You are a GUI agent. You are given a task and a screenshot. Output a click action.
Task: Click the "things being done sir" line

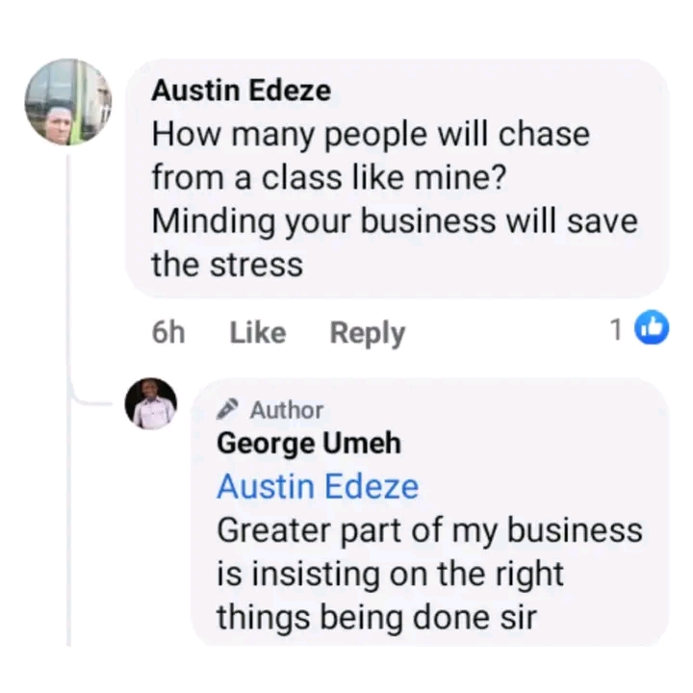pos(377,618)
